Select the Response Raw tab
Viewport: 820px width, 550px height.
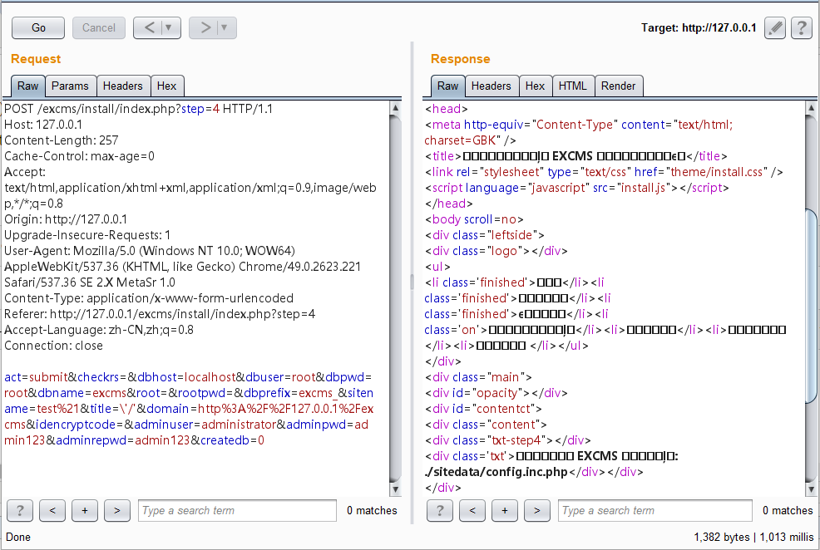pyautogui.click(x=447, y=86)
